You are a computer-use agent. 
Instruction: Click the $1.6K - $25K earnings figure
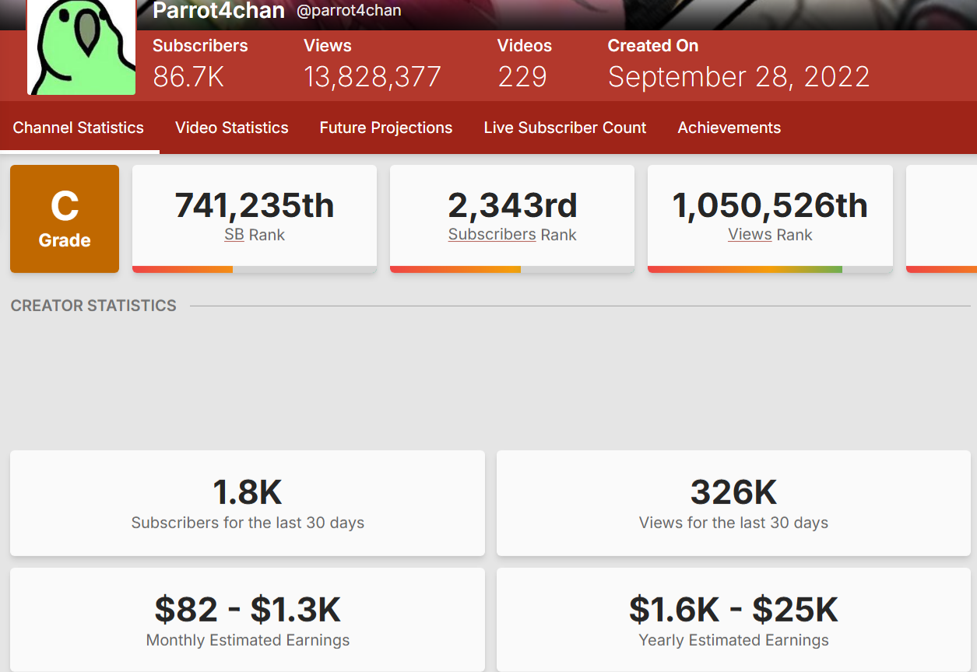(734, 610)
